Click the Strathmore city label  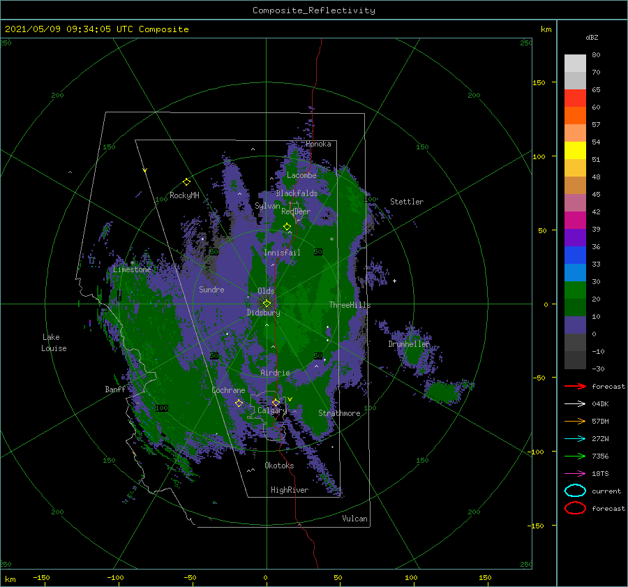(339, 413)
